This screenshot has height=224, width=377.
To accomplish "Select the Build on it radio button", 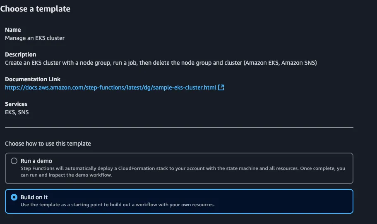I will [14, 197].
